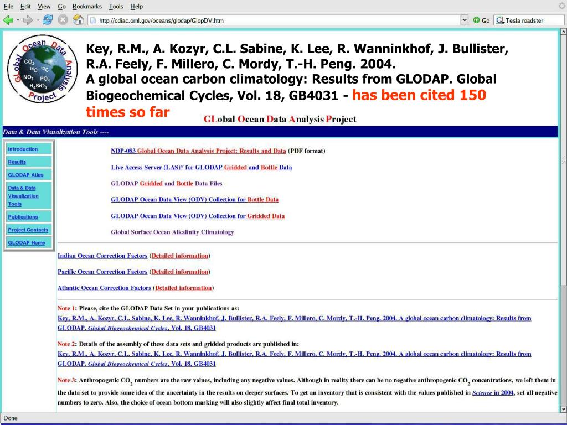Screen dimensions: 567x425
Task: Open GLODAP Gridded and Bottle Data Files link
Action: [x=166, y=183]
